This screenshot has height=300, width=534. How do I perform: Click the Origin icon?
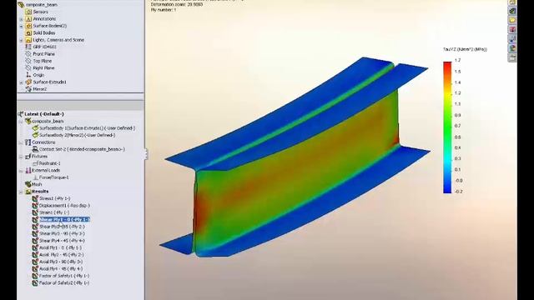click(x=28, y=75)
